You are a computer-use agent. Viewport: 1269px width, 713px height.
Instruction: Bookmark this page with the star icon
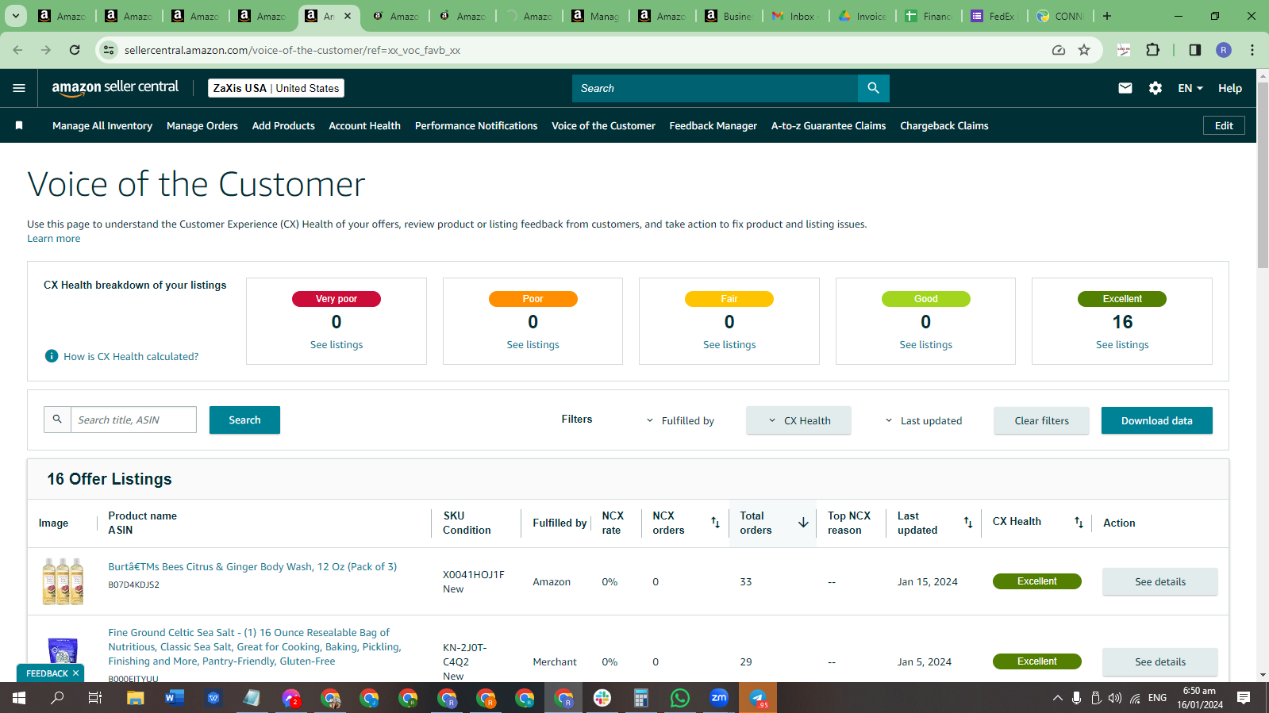[1084, 50]
